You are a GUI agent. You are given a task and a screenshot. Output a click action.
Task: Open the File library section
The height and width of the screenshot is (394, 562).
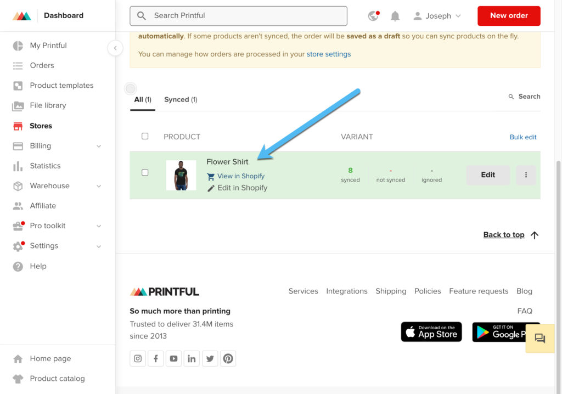point(48,105)
